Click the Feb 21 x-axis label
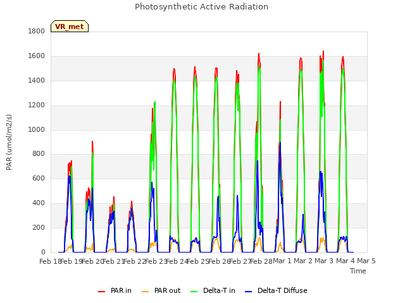Screen dimensions: 405x303 114,261
